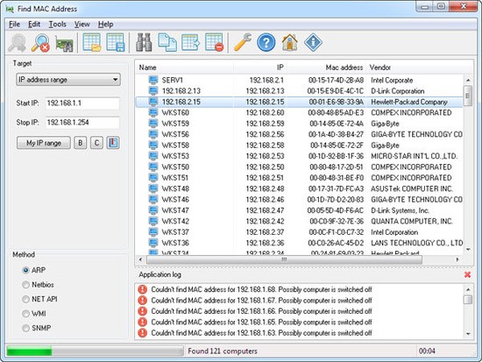Select the Netbios method radio button
This screenshot has height=362, width=482.
[x=25, y=285]
